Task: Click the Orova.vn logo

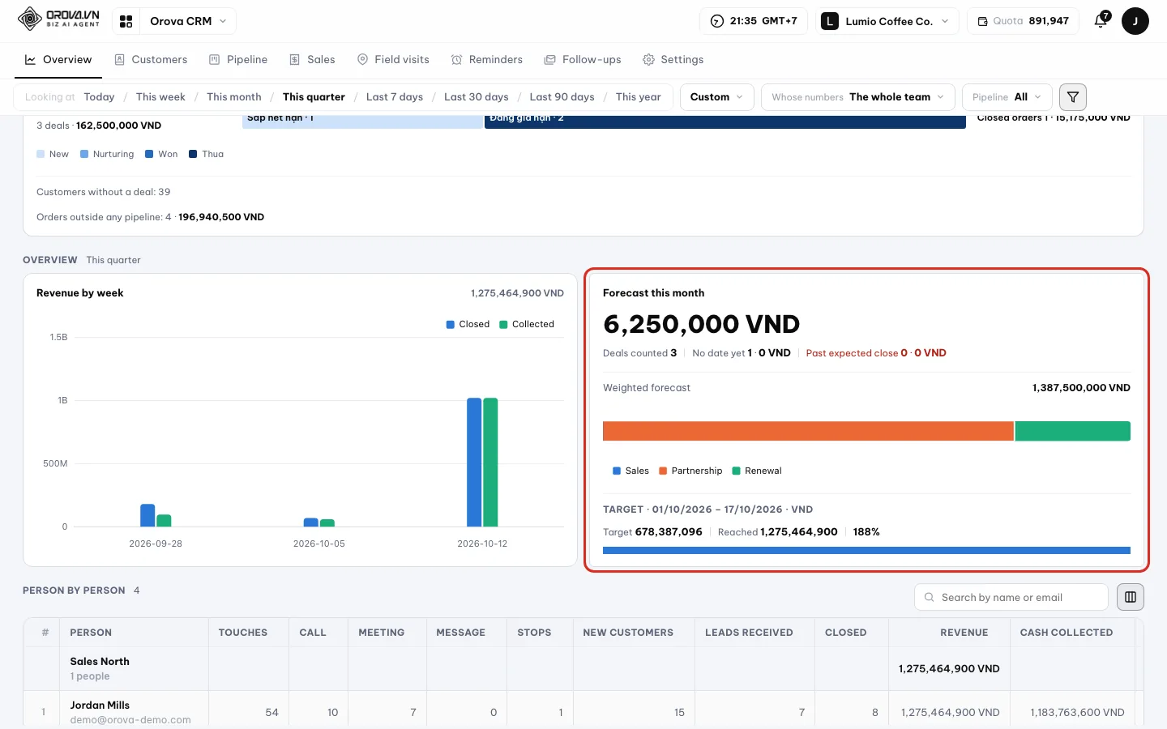Action: coord(58,19)
